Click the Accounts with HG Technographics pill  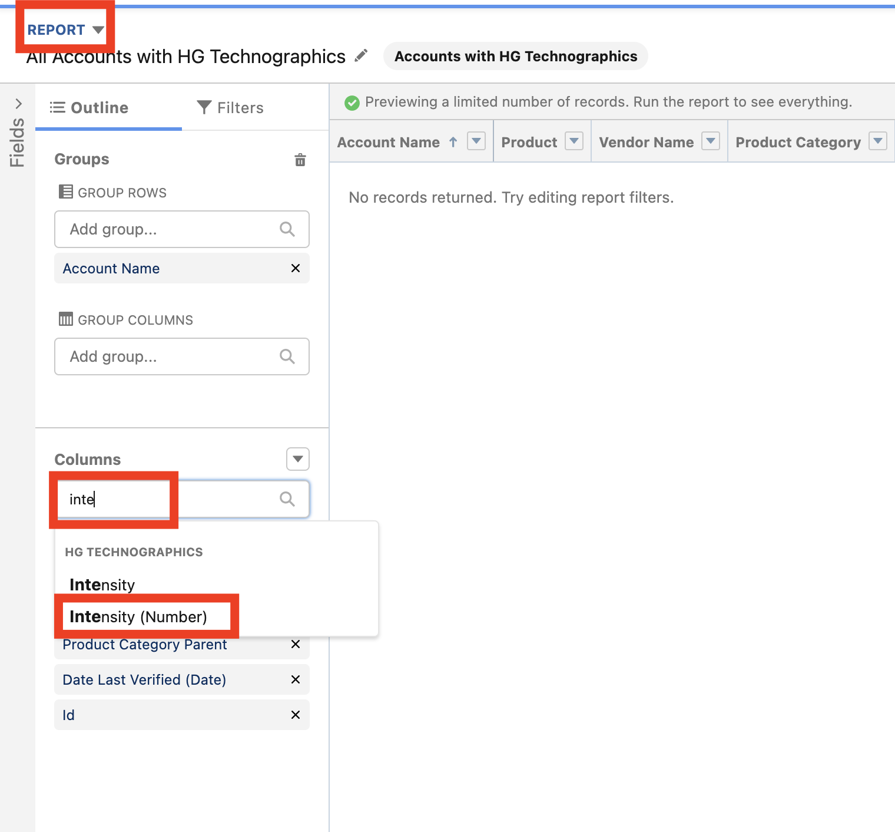click(515, 56)
